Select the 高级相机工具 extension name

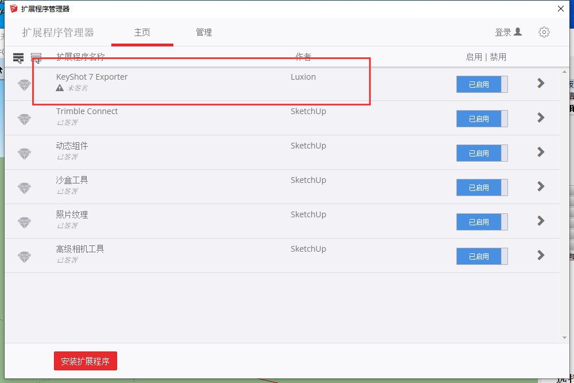(x=80, y=249)
